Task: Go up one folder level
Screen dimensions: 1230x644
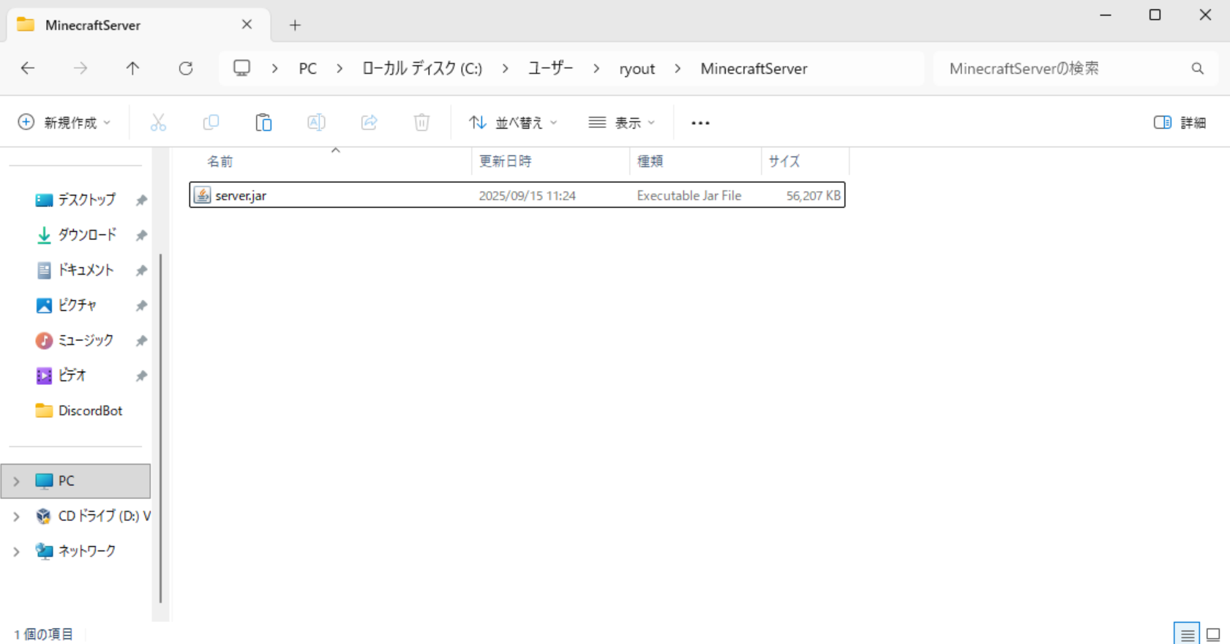Action: pyautogui.click(x=132, y=68)
